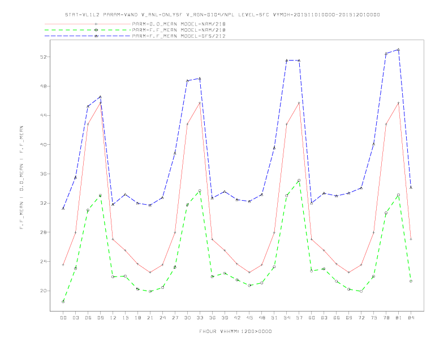Click the x-axis forecast hour label 54
The image size is (448, 346).
click(287, 318)
